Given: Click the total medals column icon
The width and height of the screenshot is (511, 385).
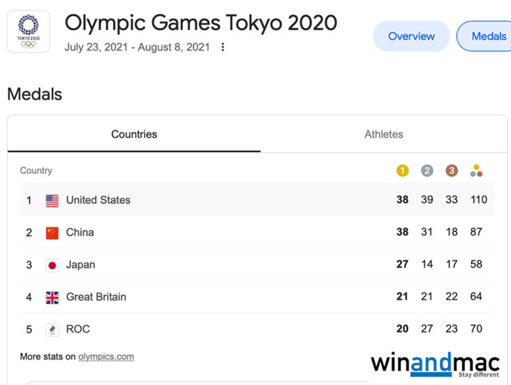Looking at the screenshot, I should [477, 170].
